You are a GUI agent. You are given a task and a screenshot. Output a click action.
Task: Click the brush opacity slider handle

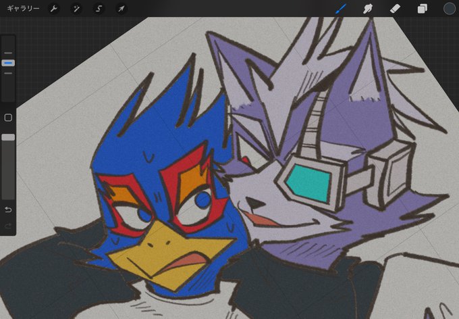pyautogui.click(x=8, y=137)
